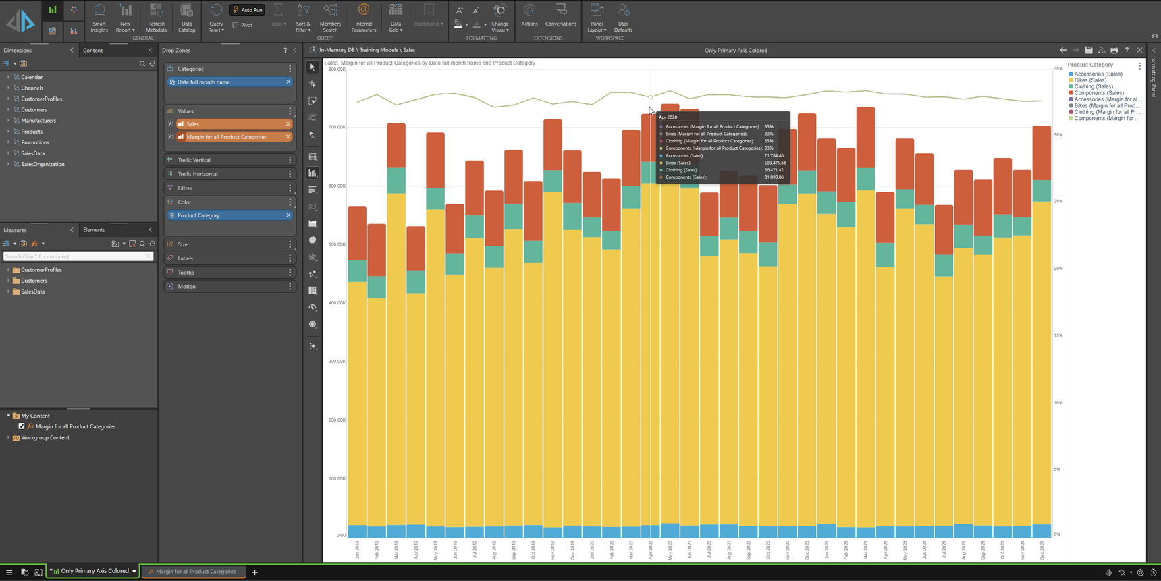
Task: Open New Report menu
Action: (125, 18)
